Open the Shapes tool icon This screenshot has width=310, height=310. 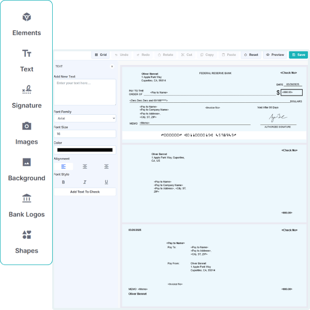click(x=27, y=235)
